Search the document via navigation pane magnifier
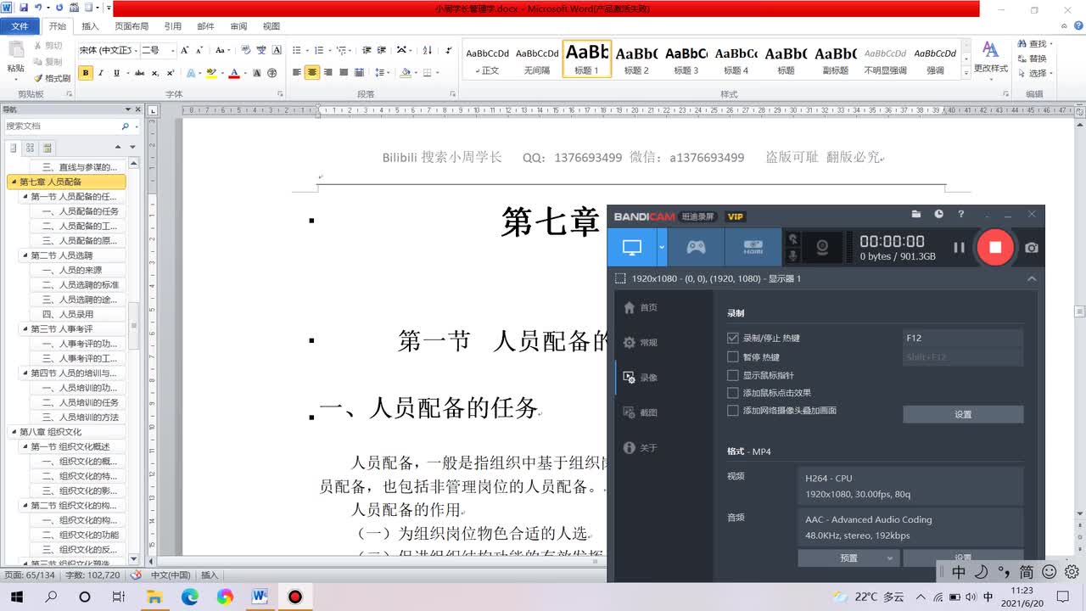This screenshot has width=1086, height=611. [126, 126]
